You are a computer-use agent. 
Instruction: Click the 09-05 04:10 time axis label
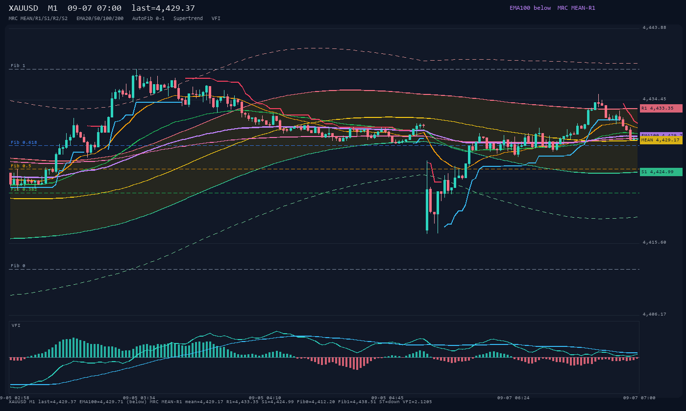(265, 398)
